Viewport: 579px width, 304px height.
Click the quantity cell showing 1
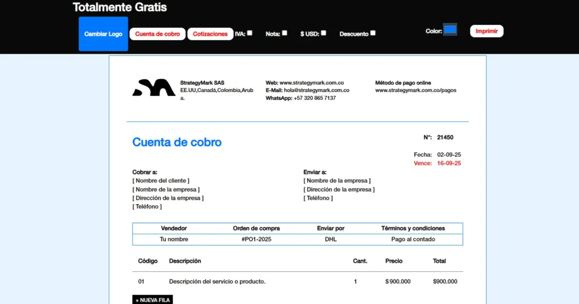(355, 281)
